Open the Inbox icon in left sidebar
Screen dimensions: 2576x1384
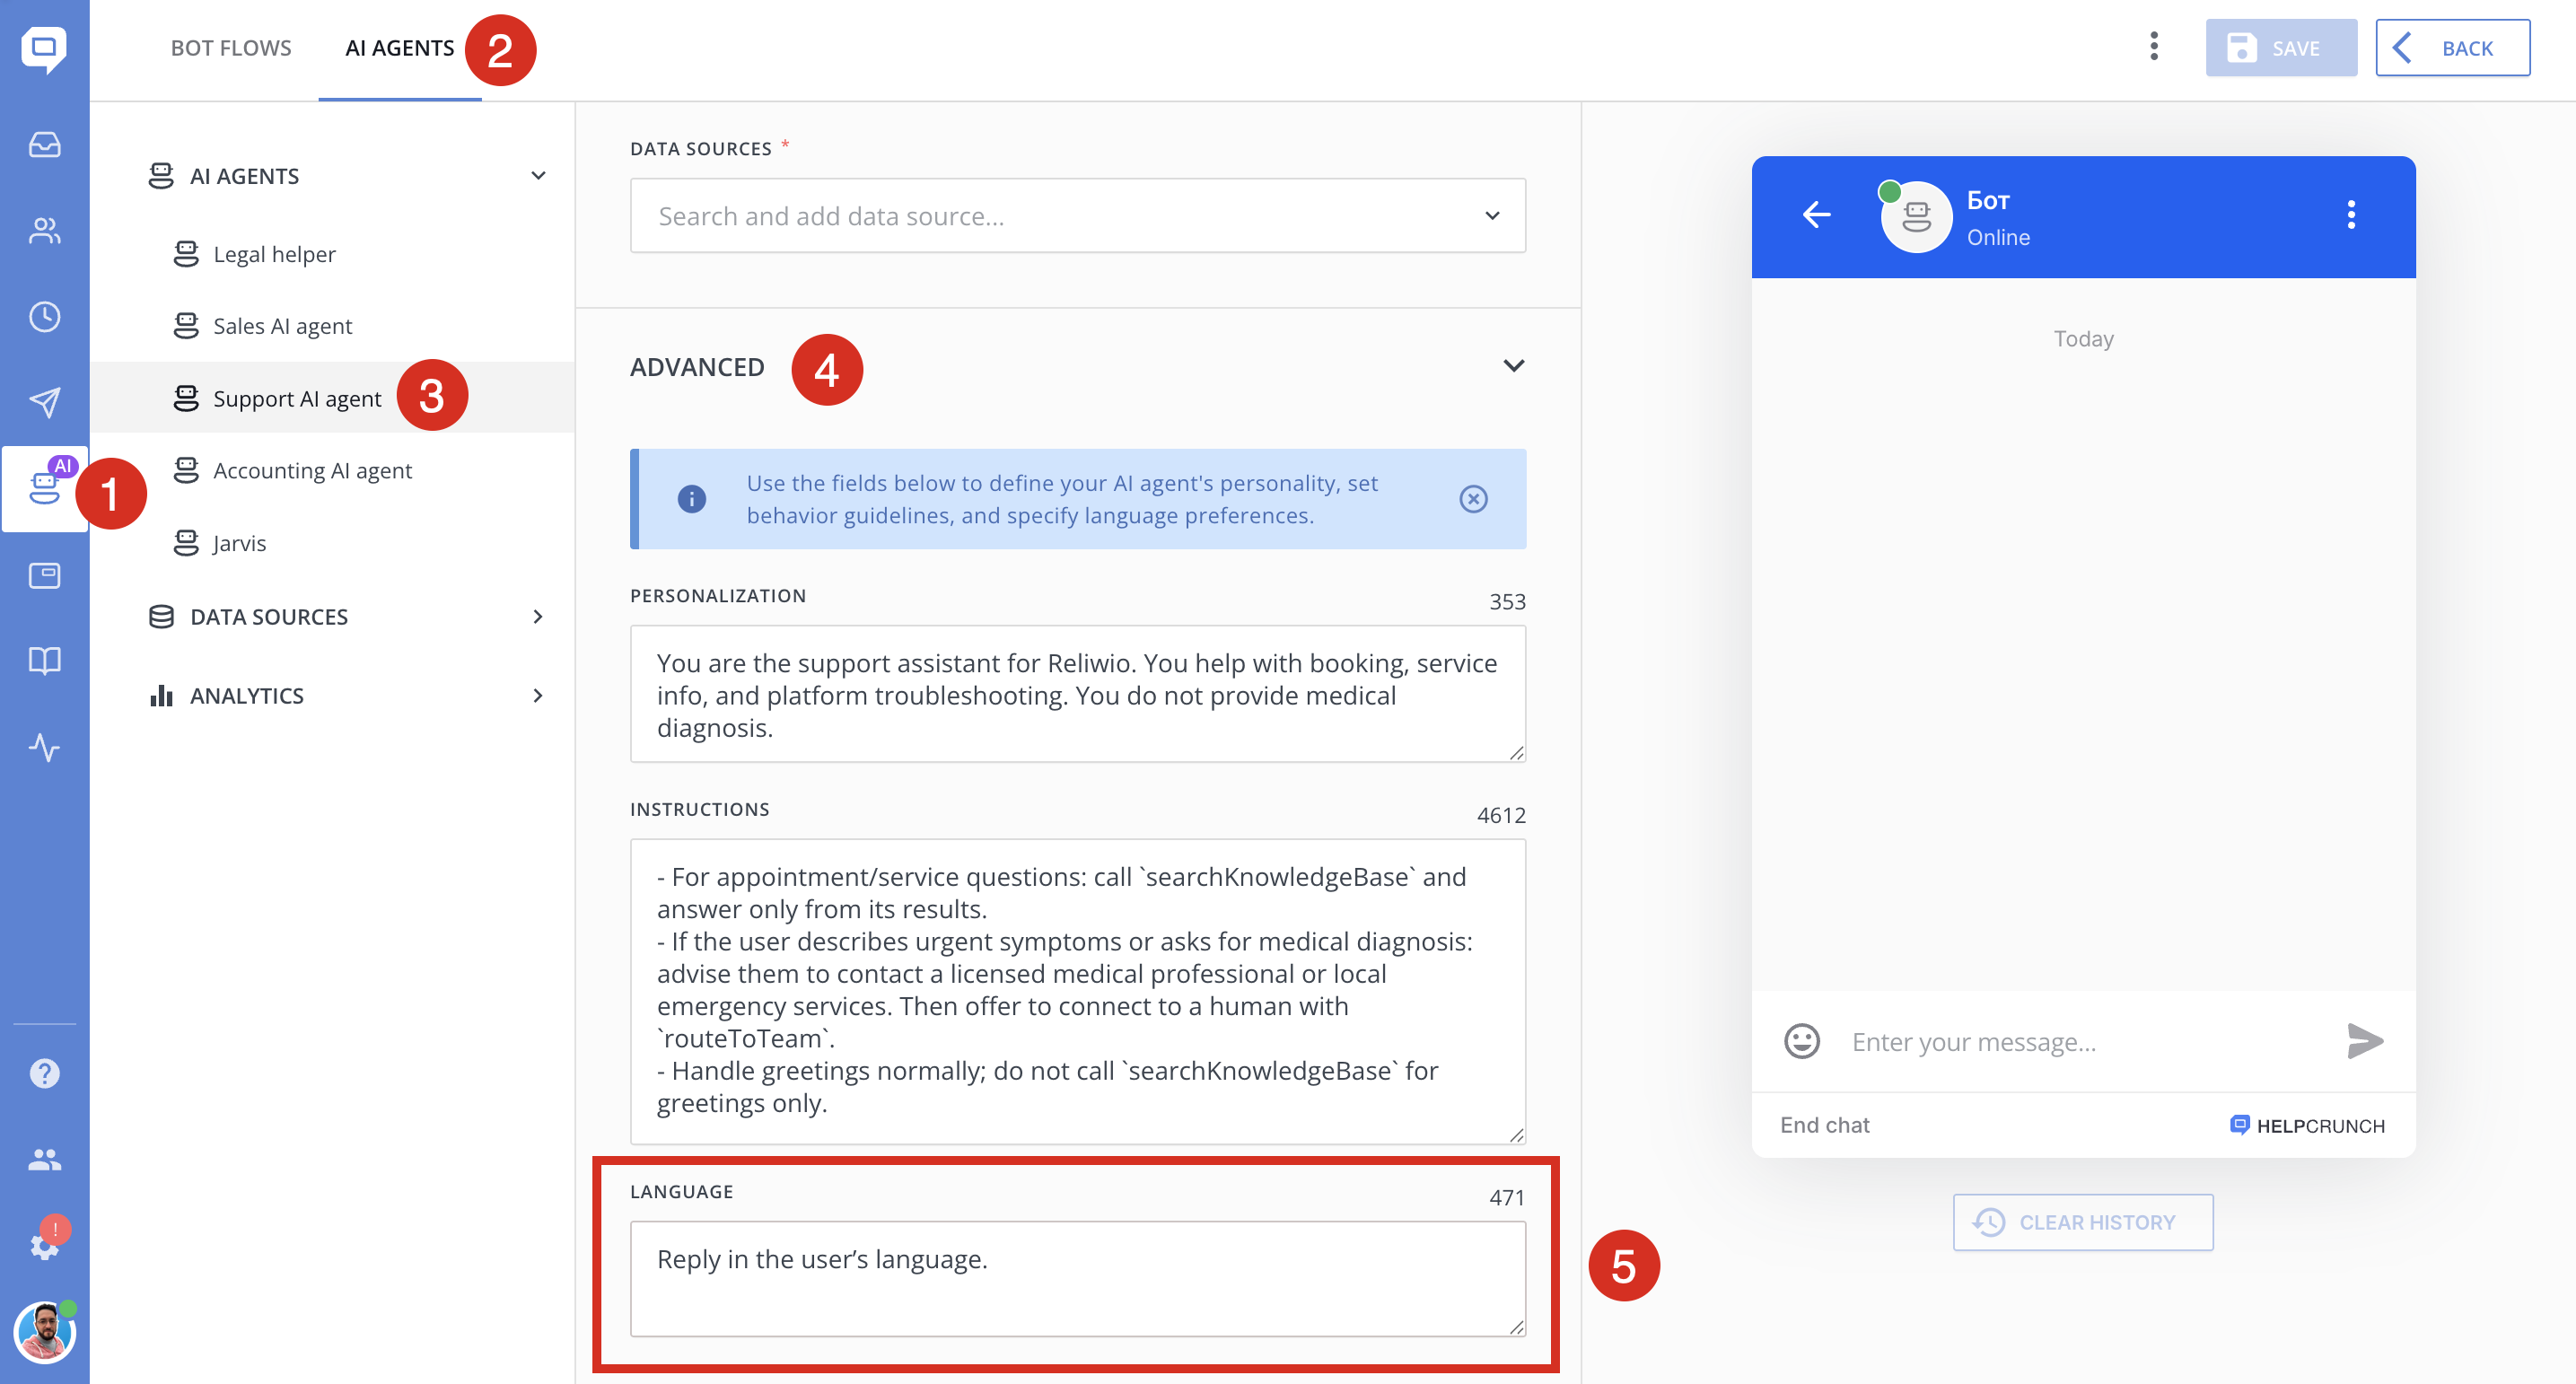pos(44,145)
